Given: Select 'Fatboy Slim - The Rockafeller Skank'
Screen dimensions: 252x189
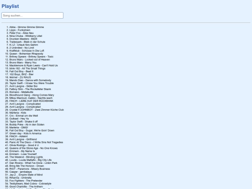Looking at the screenshot, I should 30,89.
